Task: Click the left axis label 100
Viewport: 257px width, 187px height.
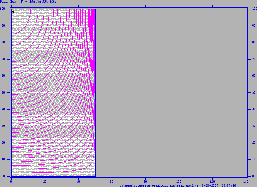Action: 2,8
